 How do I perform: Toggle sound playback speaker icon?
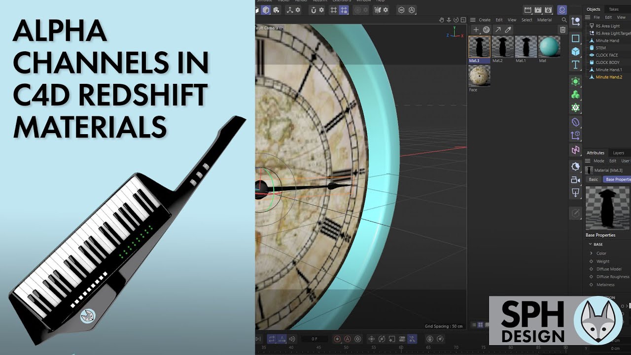point(292,339)
